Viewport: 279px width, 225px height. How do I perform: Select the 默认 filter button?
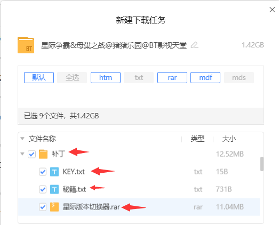[39, 77]
